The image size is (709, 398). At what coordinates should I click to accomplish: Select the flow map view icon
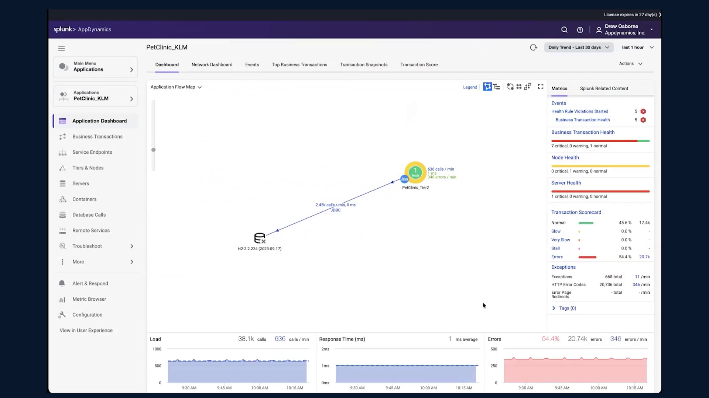click(x=487, y=87)
